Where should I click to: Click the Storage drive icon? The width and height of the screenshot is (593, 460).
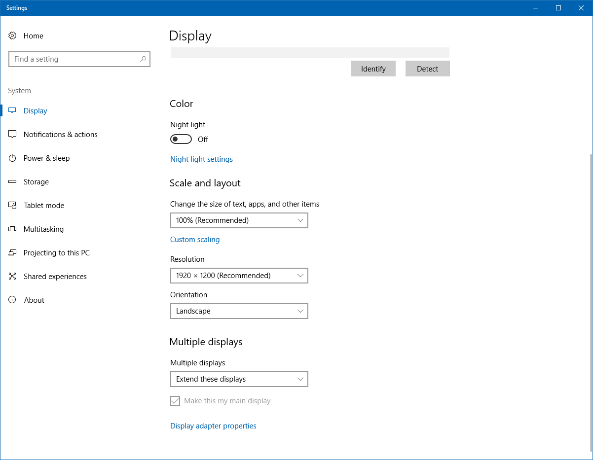point(13,182)
